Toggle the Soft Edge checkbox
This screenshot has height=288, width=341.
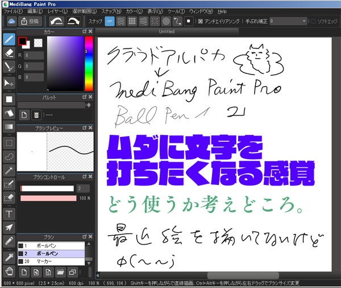click(314, 22)
